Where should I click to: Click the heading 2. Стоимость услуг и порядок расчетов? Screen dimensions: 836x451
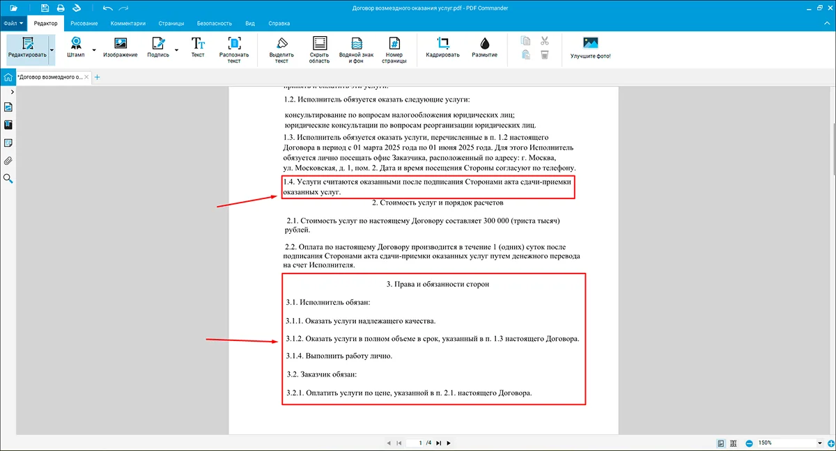point(438,203)
